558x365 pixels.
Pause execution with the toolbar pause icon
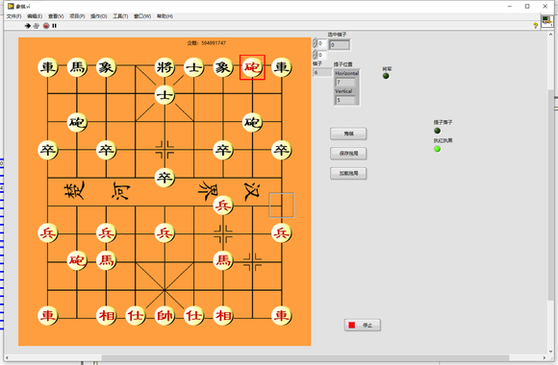55,26
